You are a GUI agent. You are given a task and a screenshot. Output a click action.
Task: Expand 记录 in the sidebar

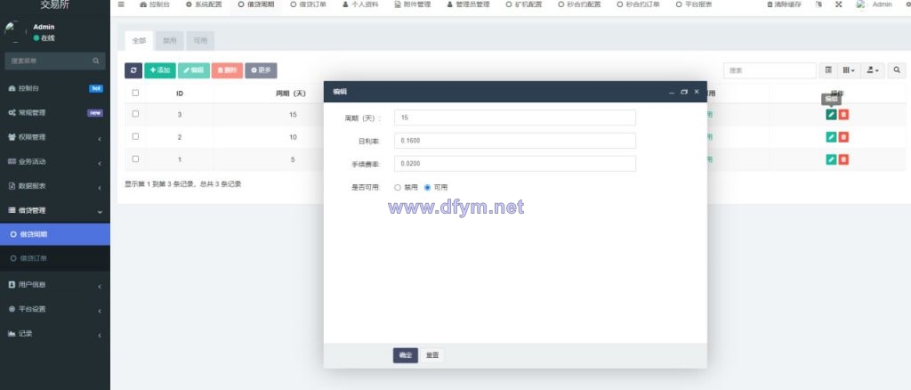click(x=54, y=334)
